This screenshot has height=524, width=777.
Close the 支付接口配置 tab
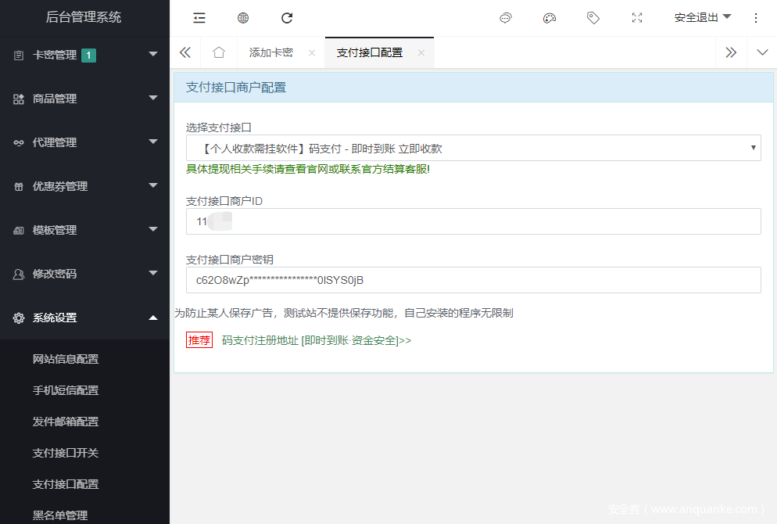click(x=421, y=52)
